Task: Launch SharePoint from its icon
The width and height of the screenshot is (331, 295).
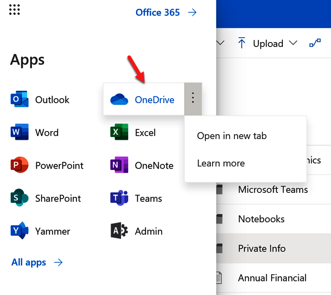Action: pyautogui.click(x=19, y=197)
